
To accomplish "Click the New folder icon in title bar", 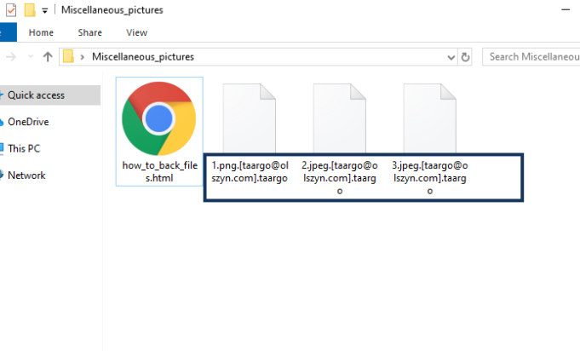I will (30, 9).
